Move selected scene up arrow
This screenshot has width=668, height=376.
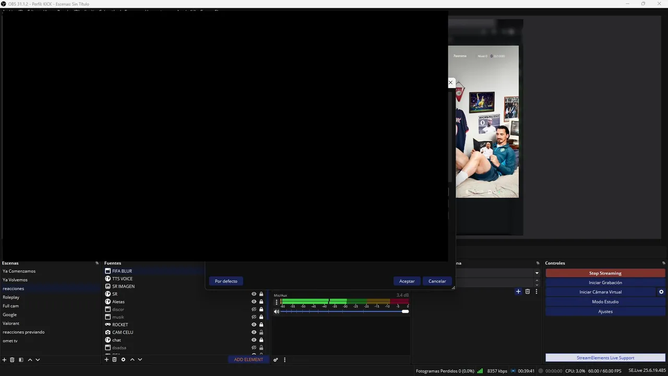[x=30, y=360]
